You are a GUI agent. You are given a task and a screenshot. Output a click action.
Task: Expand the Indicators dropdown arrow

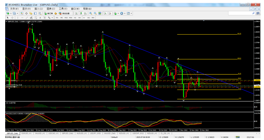[118, 13]
